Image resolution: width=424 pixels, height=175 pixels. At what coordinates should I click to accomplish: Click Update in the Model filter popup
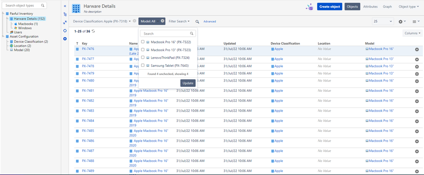(x=188, y=83)
